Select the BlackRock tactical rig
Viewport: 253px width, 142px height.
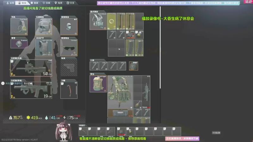click(98, 21)
